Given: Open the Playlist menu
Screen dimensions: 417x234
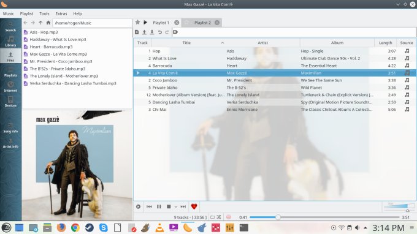Looking at the screenshot, I should pos(26,13).
